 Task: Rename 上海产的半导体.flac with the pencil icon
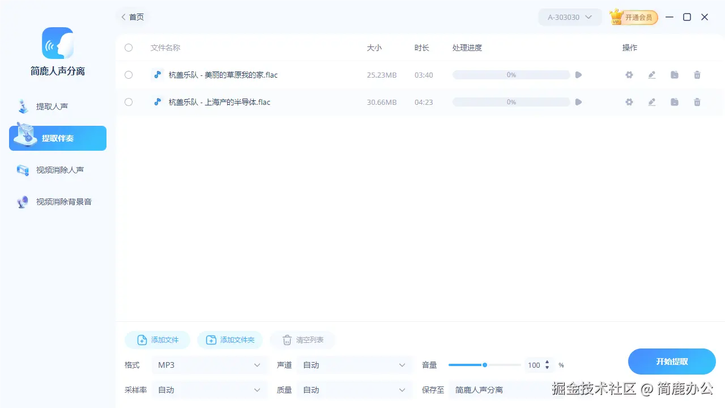point(651,102)
